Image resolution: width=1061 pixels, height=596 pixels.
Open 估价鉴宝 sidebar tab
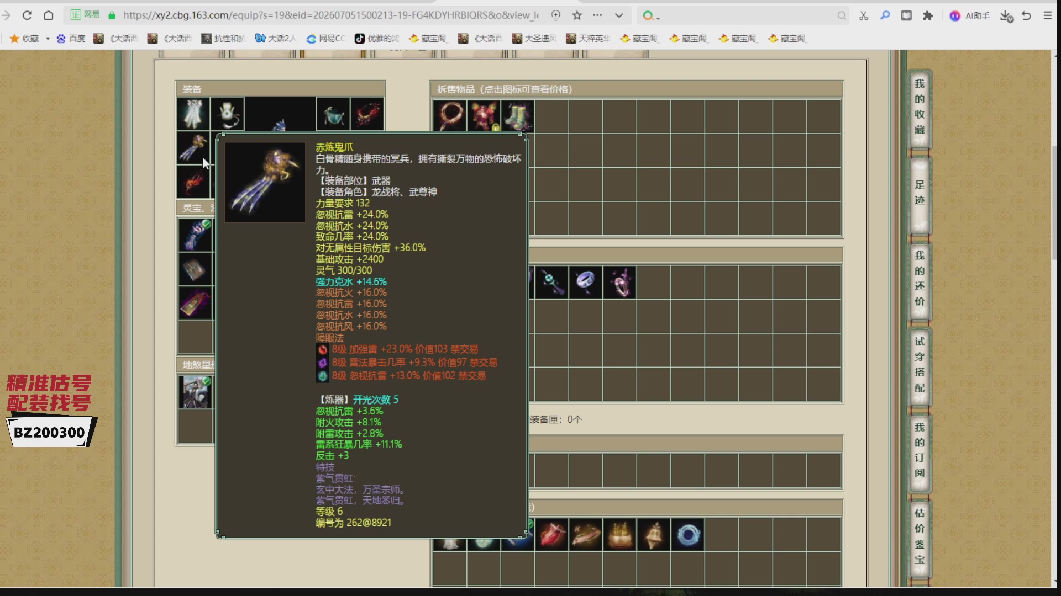click(920, 536)
